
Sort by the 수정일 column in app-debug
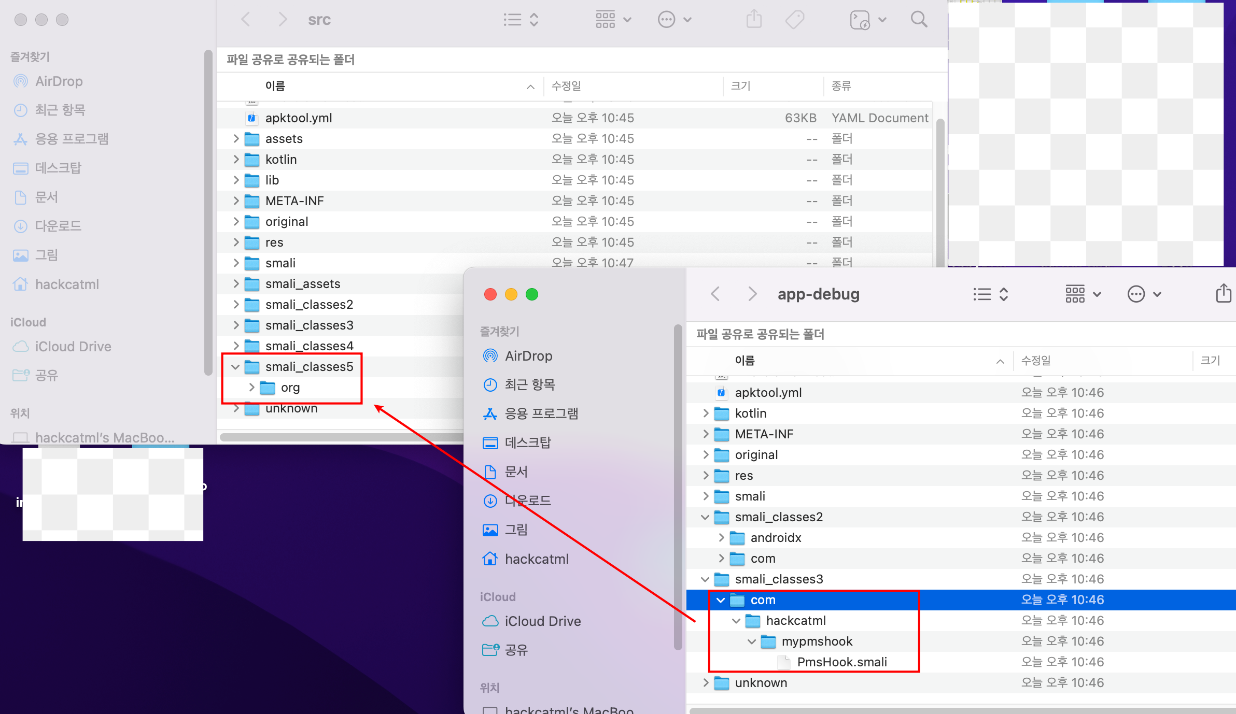coord(1036,361)
